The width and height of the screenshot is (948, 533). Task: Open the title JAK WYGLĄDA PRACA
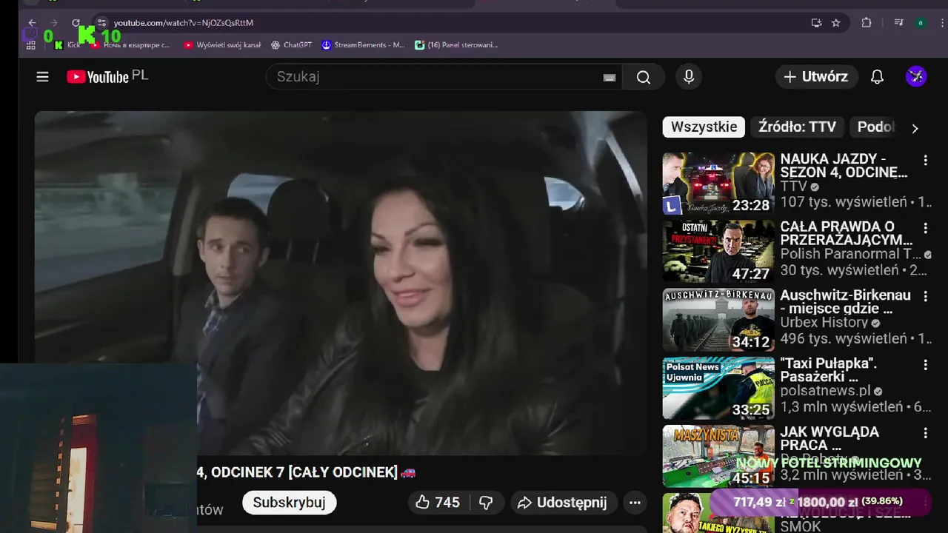coord(829,438)
